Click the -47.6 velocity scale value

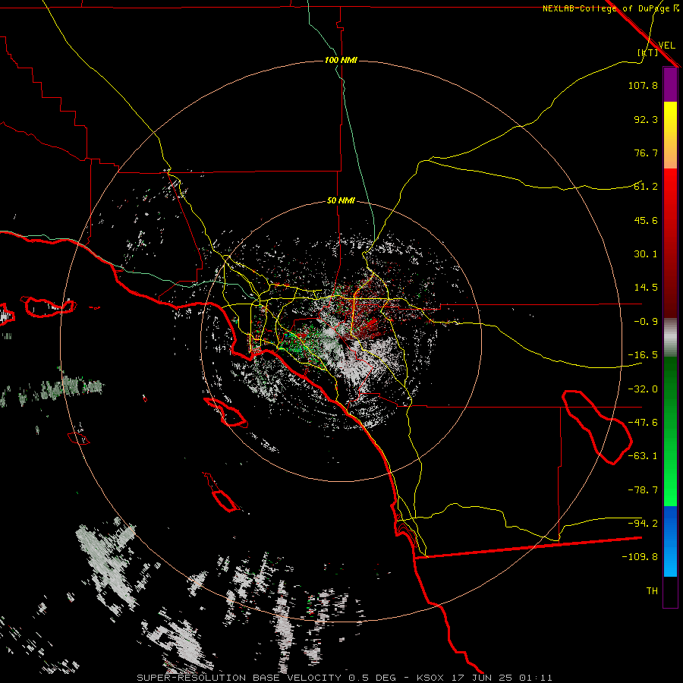tap(643, 423)
